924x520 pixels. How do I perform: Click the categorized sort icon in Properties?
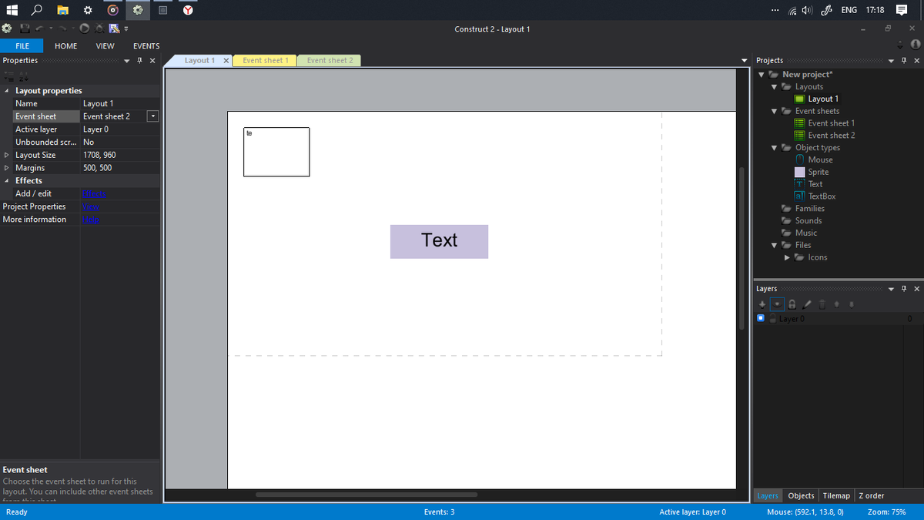pos(9,76)
